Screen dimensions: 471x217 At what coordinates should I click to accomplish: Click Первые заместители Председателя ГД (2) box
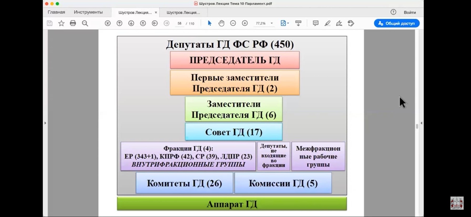coord(235,83)
